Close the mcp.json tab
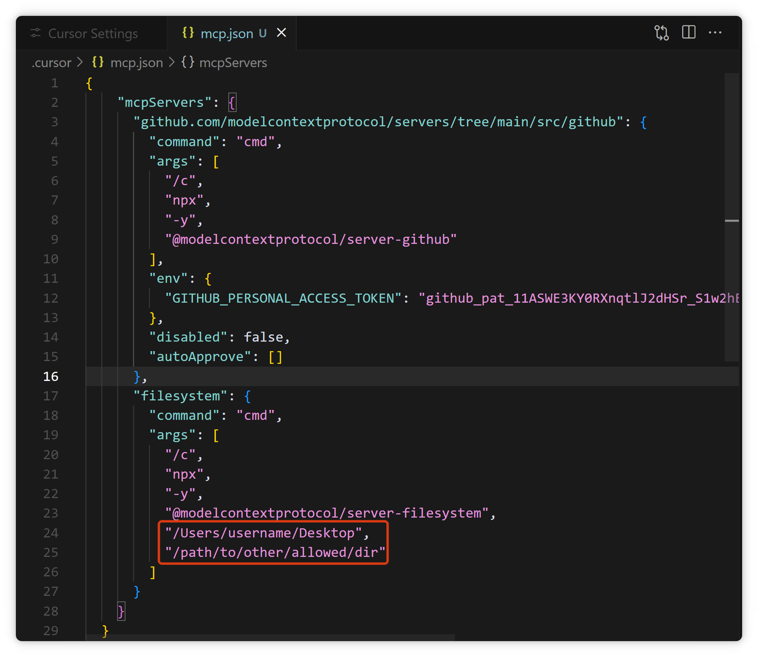The image size is (758, 657). 282,33
